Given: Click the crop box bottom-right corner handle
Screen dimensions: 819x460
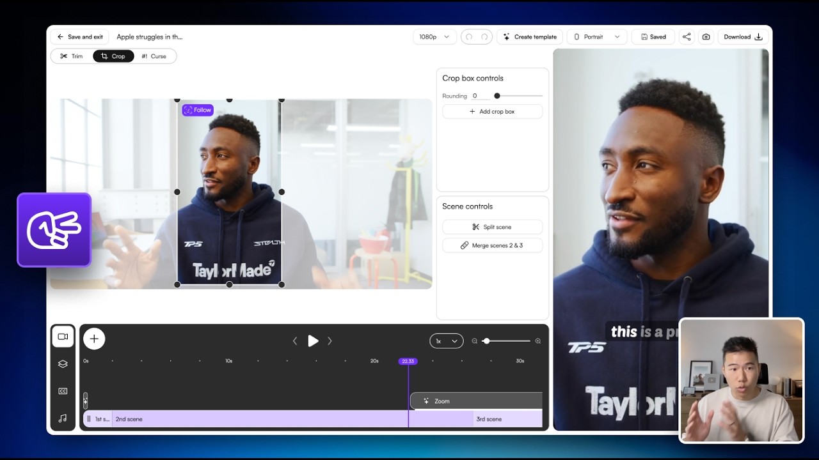Looking at the screenshot, I should (282, 285).
